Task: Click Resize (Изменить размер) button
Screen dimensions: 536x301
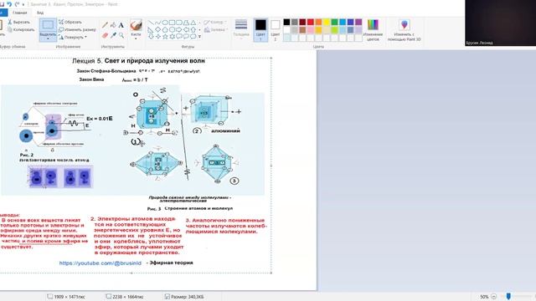Action: click(77, 30)
